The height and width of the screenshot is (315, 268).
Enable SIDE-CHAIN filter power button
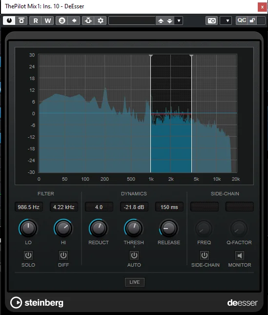pos(205,255)
